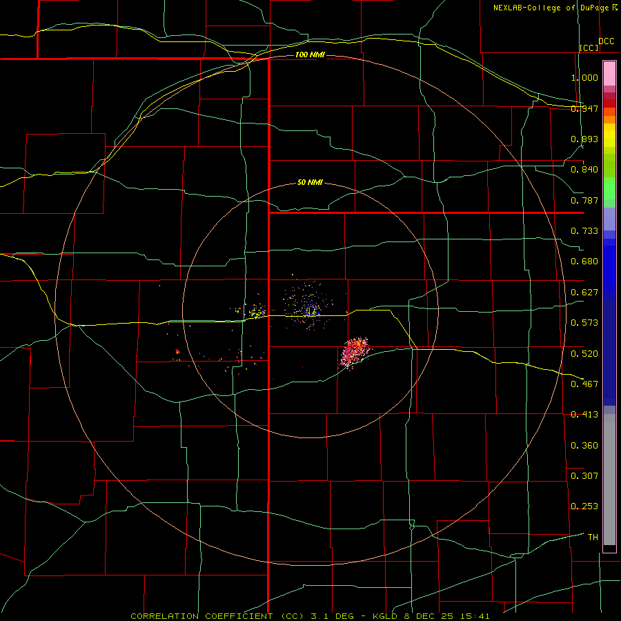Image resolution: width=621 pixels, height=621 pixels.
Task: Click the 50 NMI range ring label
Action: coord(310,183)
